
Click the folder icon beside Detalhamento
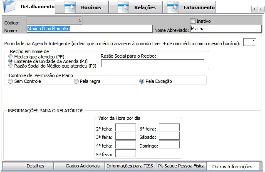click(x=9, y=7)
